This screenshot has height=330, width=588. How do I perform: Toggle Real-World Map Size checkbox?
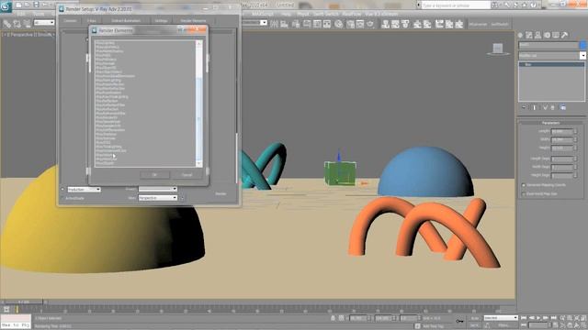tap(524, 193)
